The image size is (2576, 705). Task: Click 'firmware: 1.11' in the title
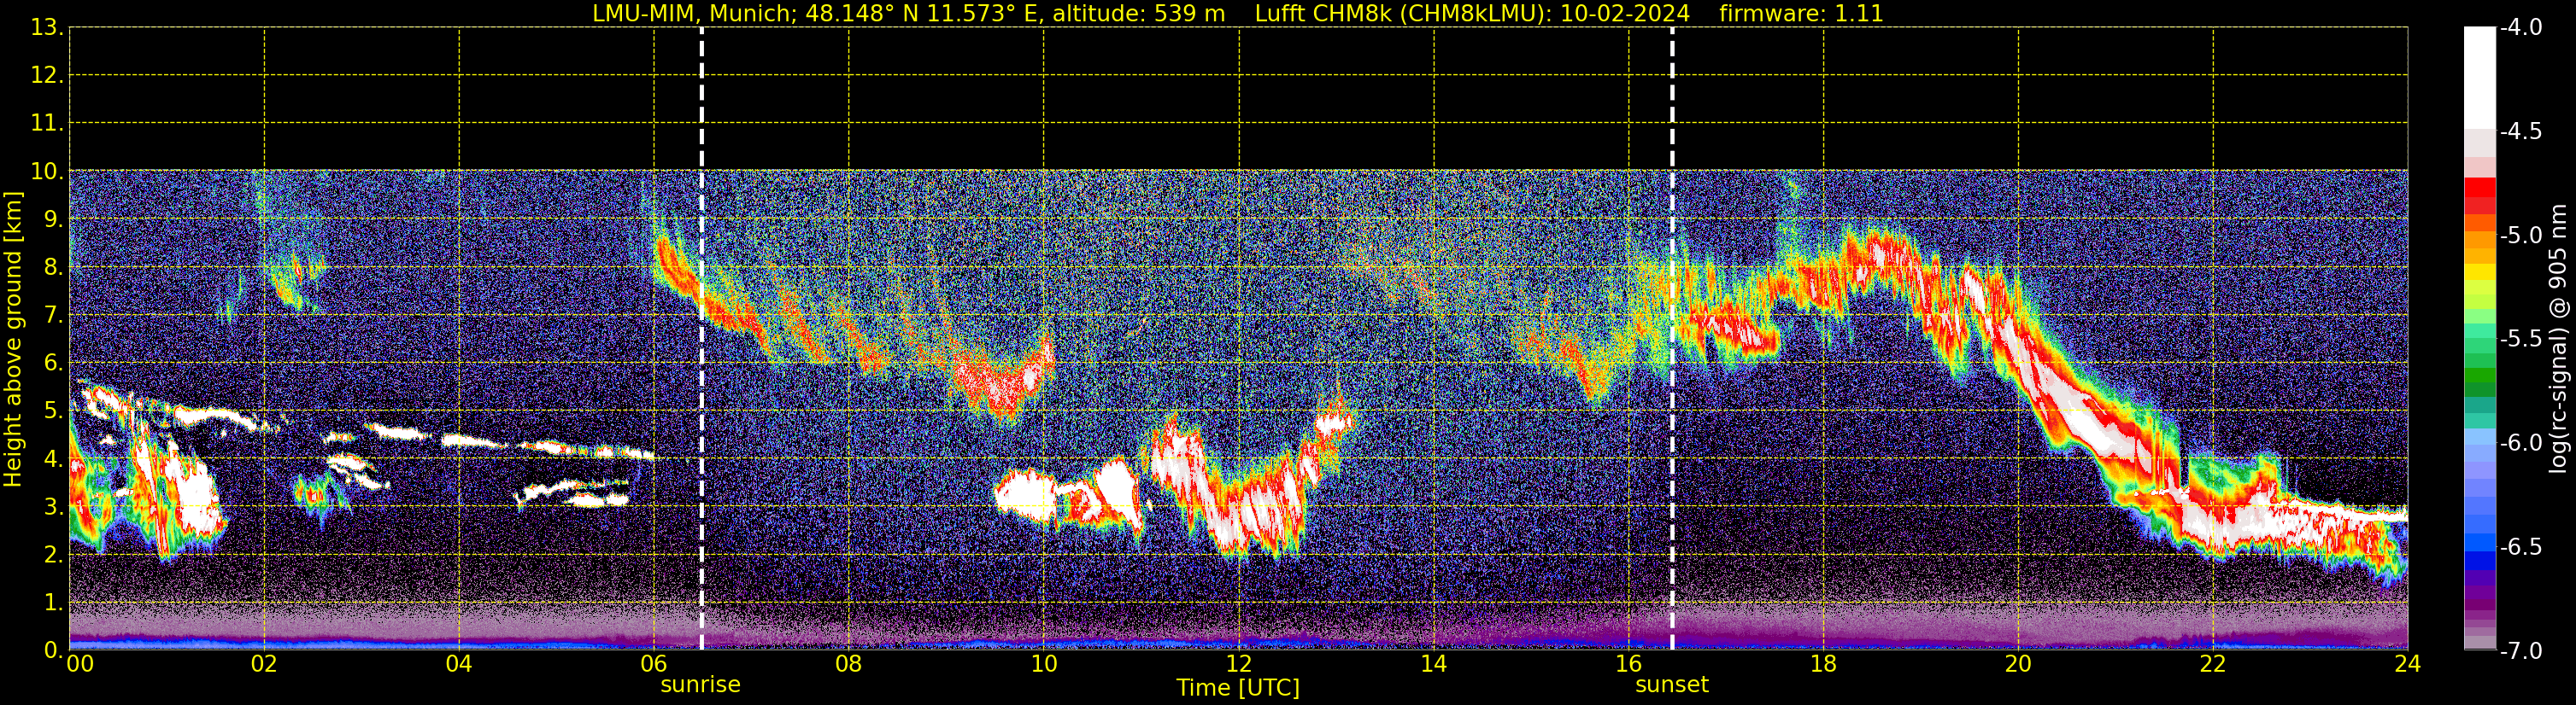pos(1801,14)
